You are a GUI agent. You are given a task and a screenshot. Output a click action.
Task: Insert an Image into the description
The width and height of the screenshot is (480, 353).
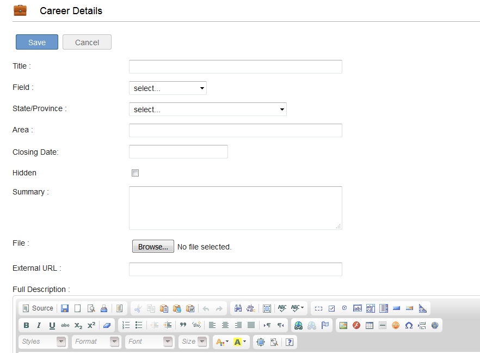click(343, 325)
